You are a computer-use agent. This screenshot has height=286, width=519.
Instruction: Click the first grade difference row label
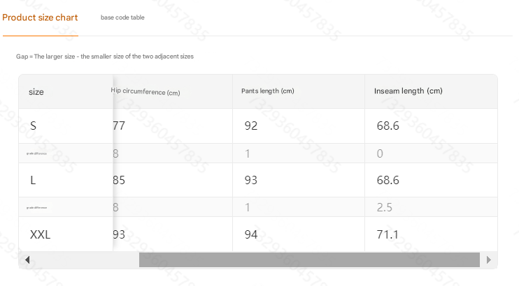point(36,153)
